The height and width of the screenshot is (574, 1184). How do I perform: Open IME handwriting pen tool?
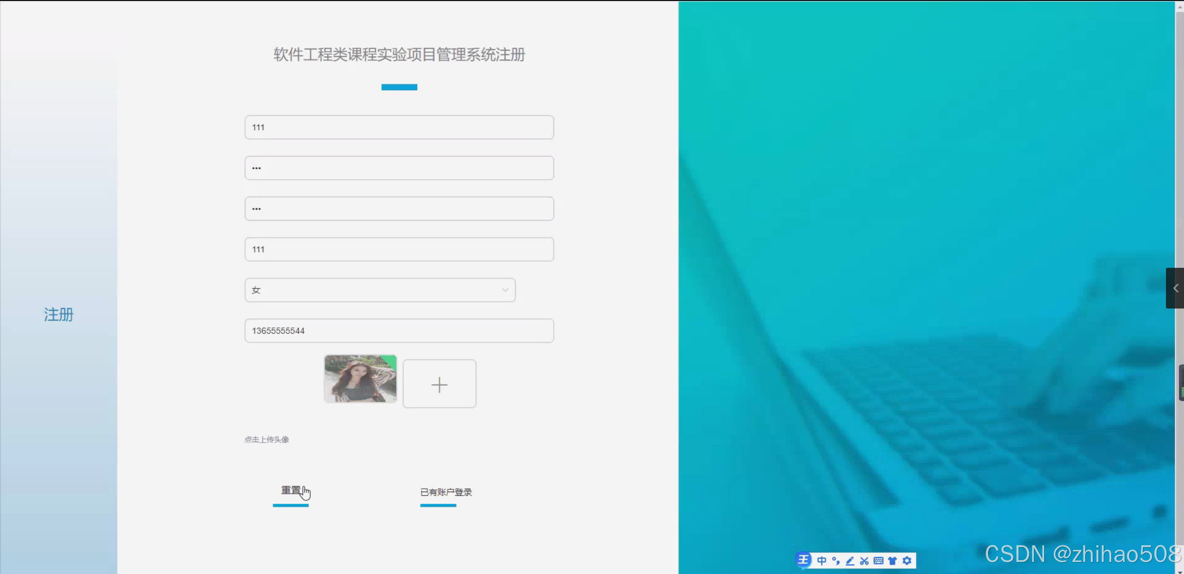850,561
